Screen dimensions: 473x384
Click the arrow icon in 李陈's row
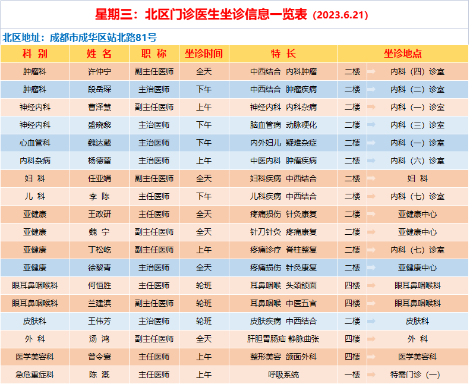tap(371, 196)
